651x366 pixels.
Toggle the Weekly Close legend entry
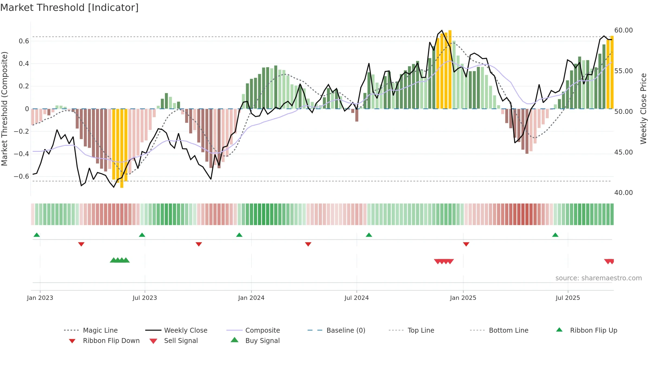point(176,330)
